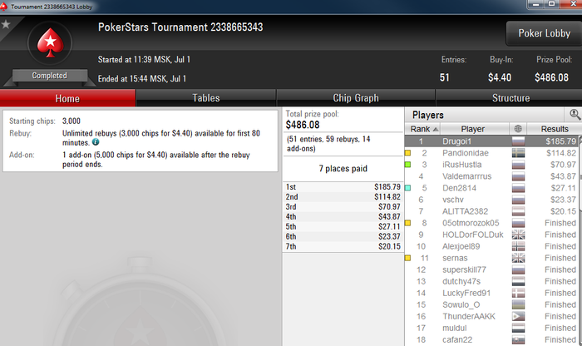Open the Structure tab
Screen dimensions: 582x346
pyautogui.click(x=510, y=98)
